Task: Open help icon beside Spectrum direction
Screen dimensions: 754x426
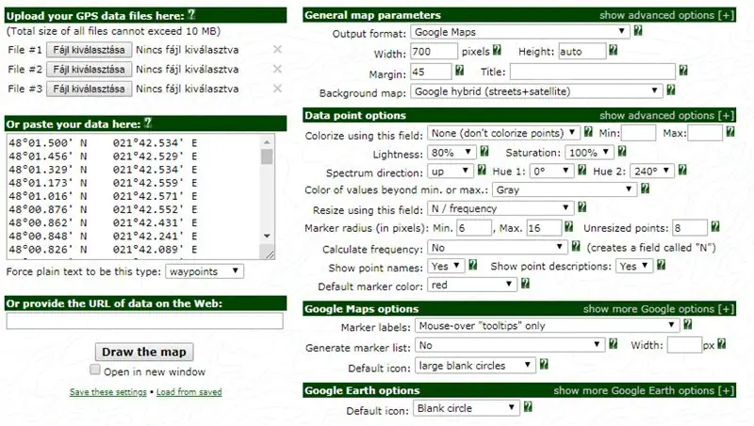Action: (x=482, y=170)
